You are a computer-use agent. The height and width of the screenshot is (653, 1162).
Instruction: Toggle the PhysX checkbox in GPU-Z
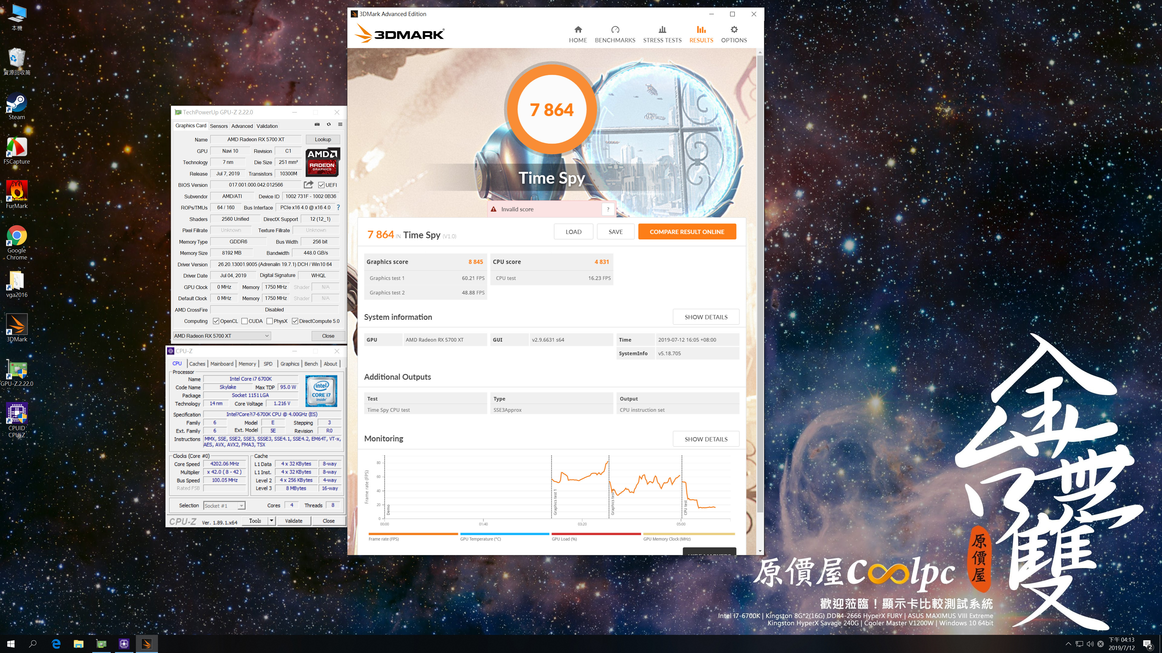(x=269, y=321)
